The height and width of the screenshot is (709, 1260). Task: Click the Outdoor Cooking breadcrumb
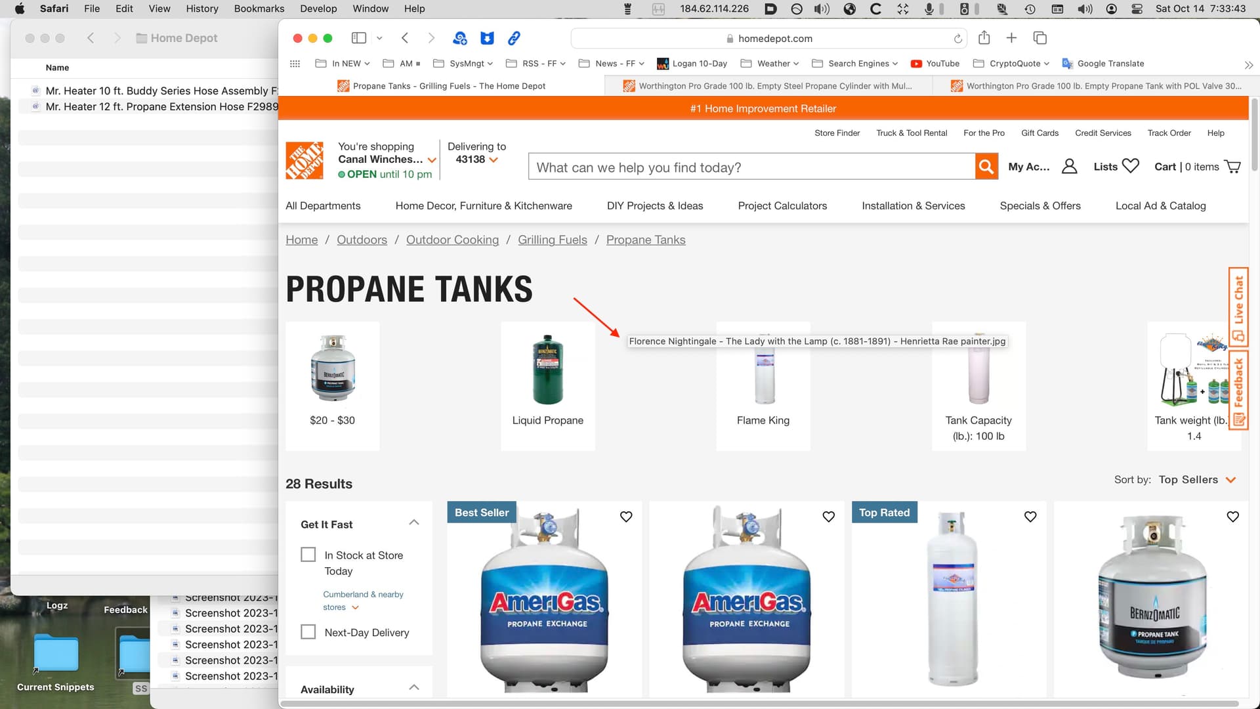pos(452,240)
